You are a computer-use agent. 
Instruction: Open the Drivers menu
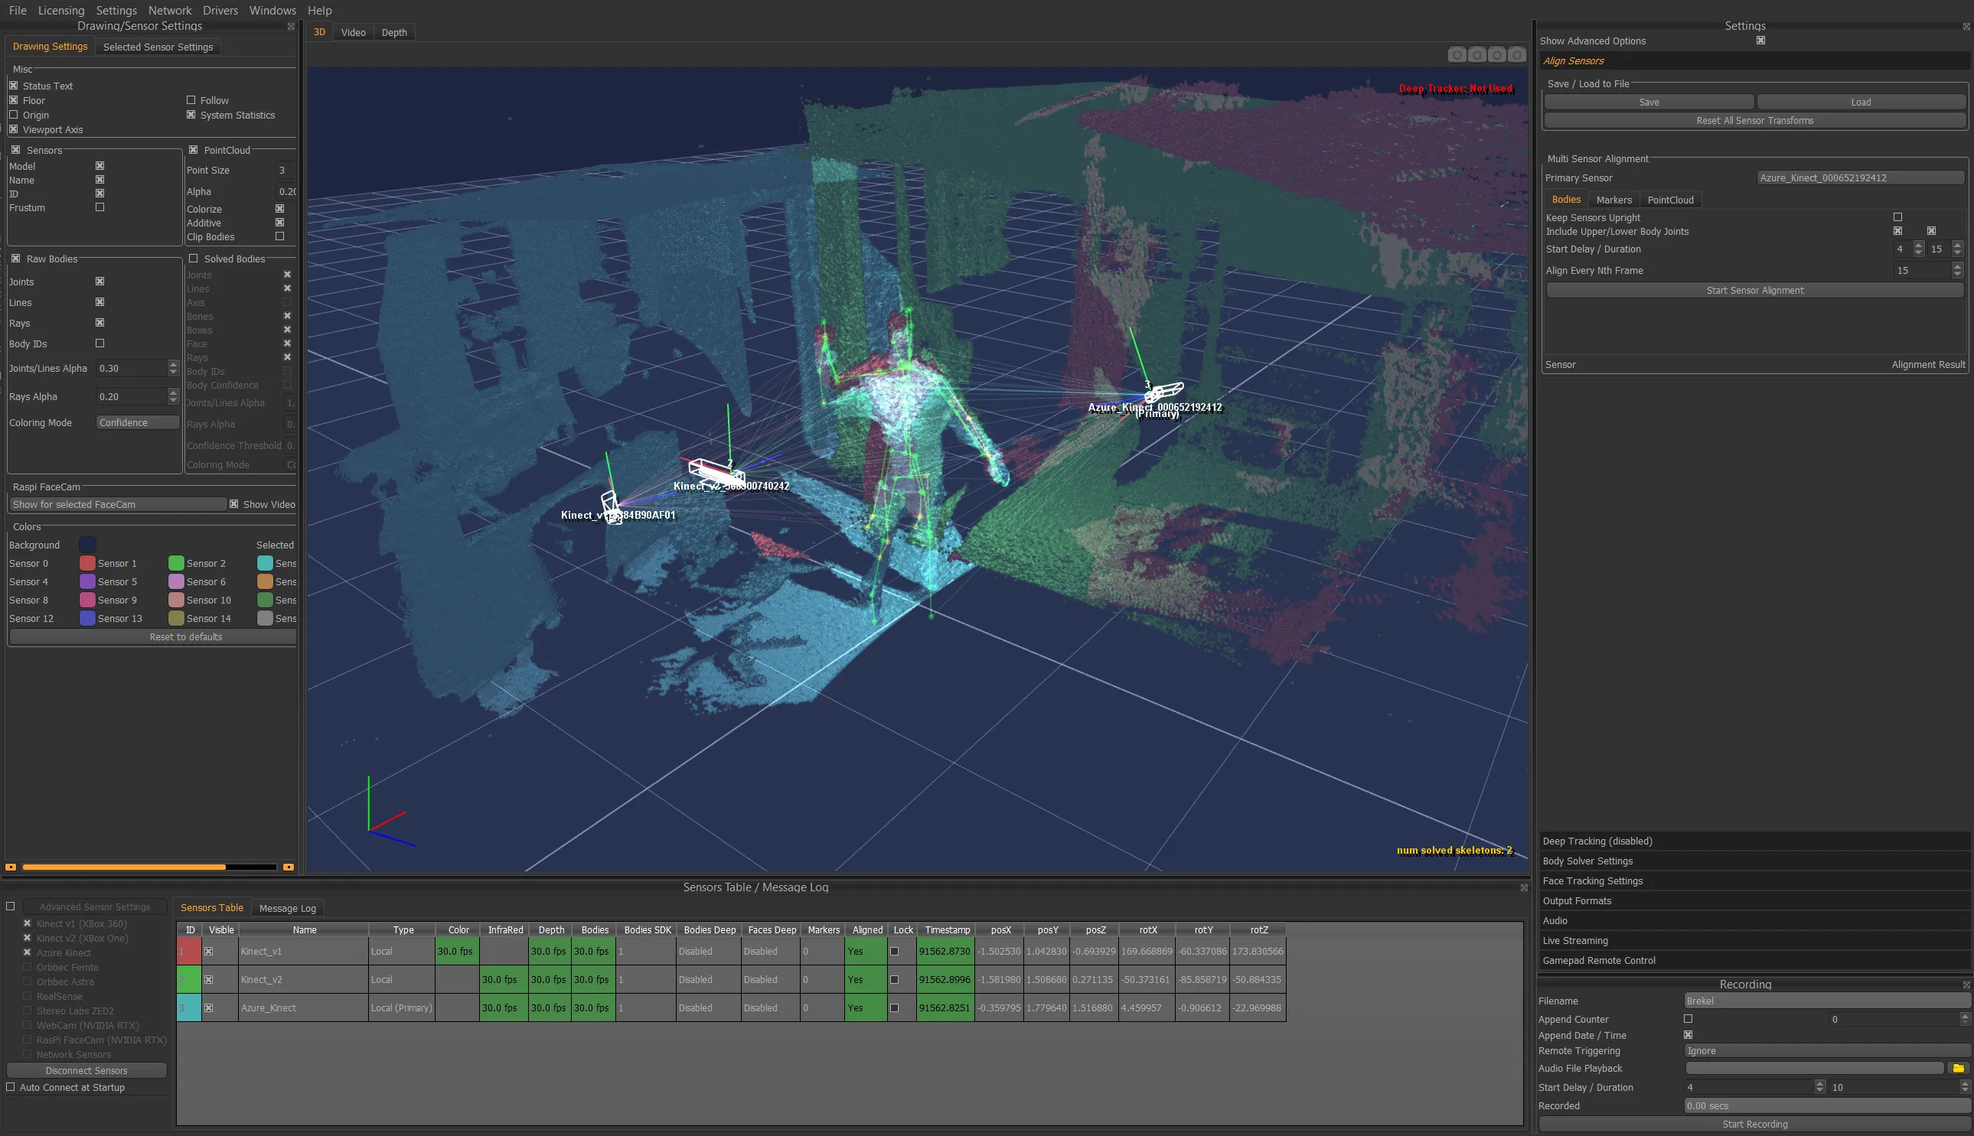click(x=220, y=10)
